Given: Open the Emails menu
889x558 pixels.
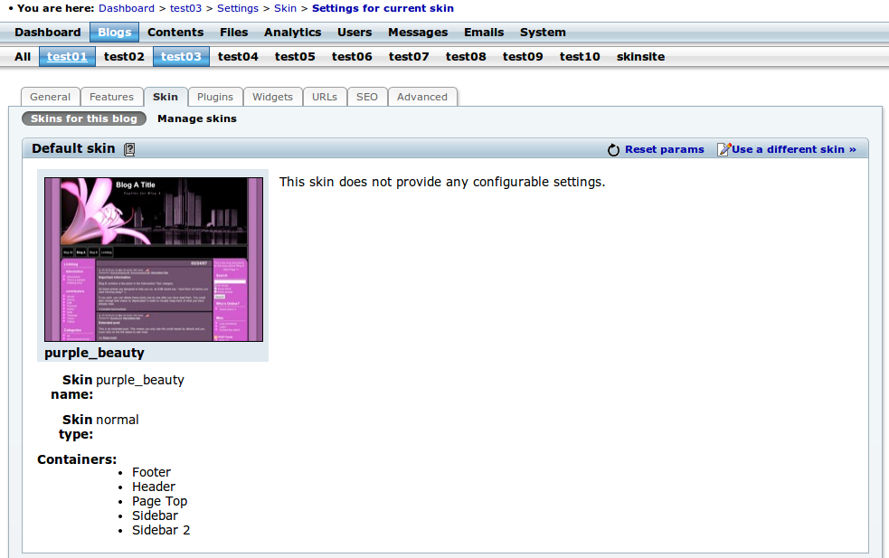Looking at the screenshot, I should click(x=484, y=33).
